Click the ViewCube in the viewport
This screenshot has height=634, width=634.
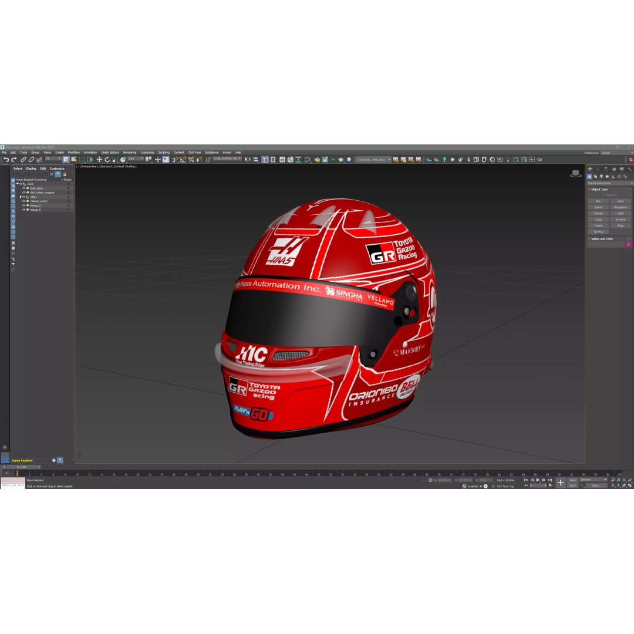(x=575, y=174)
